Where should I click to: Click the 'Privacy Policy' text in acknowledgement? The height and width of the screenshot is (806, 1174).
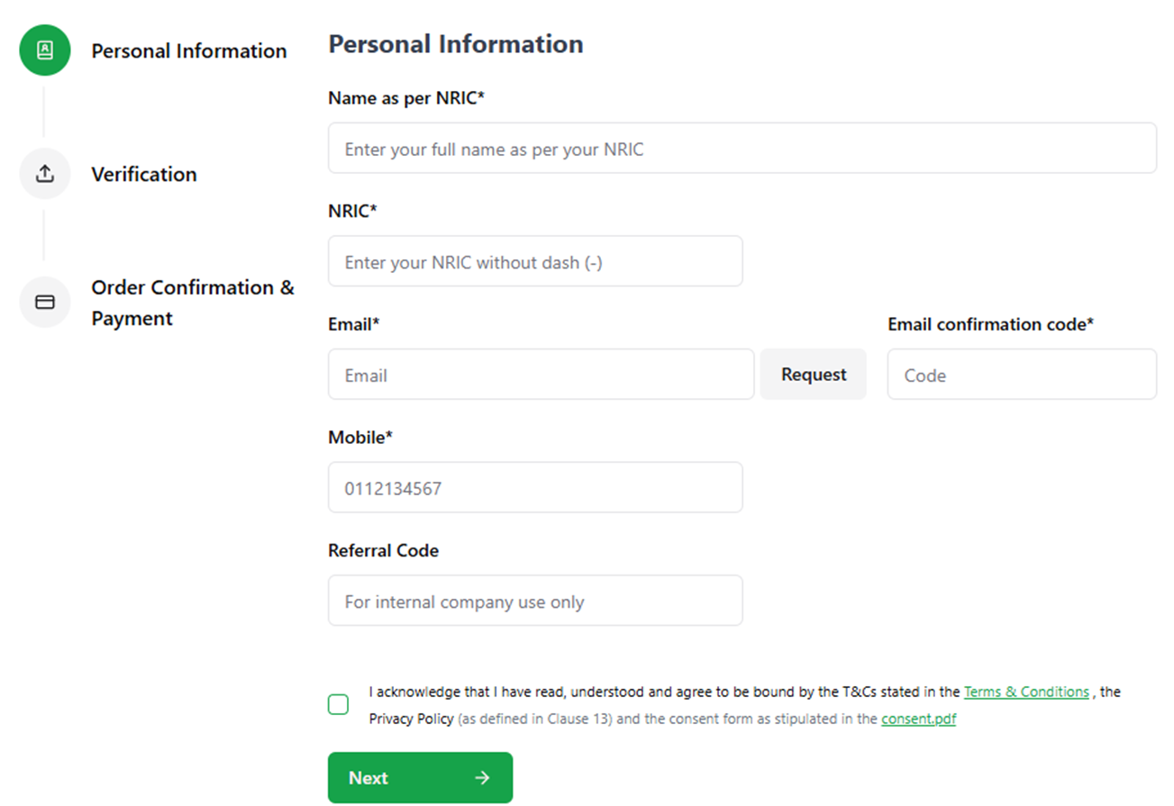(411, 720)
